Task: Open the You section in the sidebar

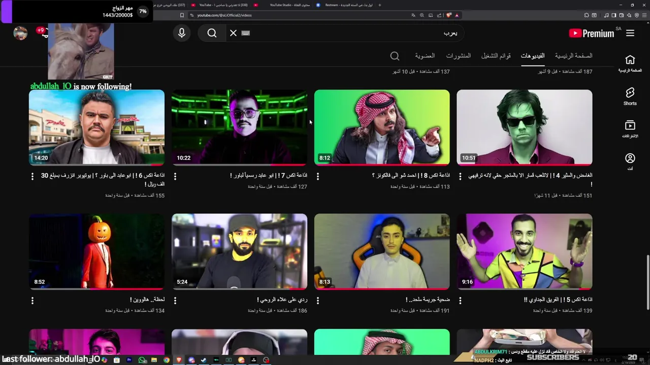Action: [630, 162]
